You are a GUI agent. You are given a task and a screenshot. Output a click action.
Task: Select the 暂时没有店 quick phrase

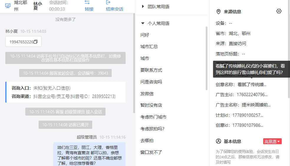coord(151,105)
